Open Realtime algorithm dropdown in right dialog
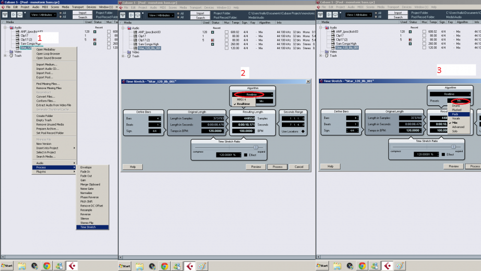 pos(450,94)
